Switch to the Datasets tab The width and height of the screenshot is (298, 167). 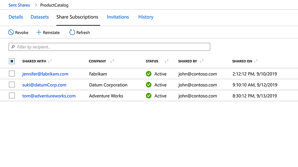pos(40,17)
